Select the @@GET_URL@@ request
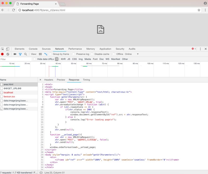The width and height of the screenshot is (208, 174). point(19,88)
